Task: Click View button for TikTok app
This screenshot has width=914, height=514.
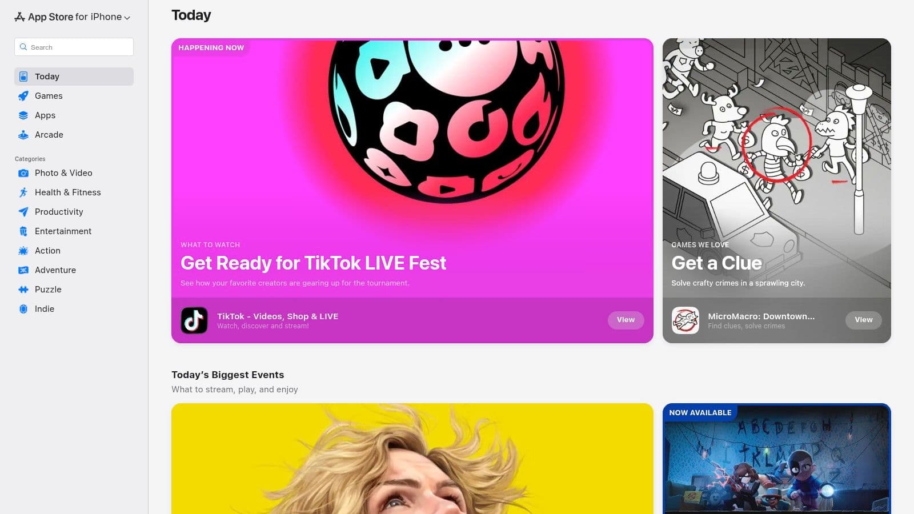Action: coord(626,320)
